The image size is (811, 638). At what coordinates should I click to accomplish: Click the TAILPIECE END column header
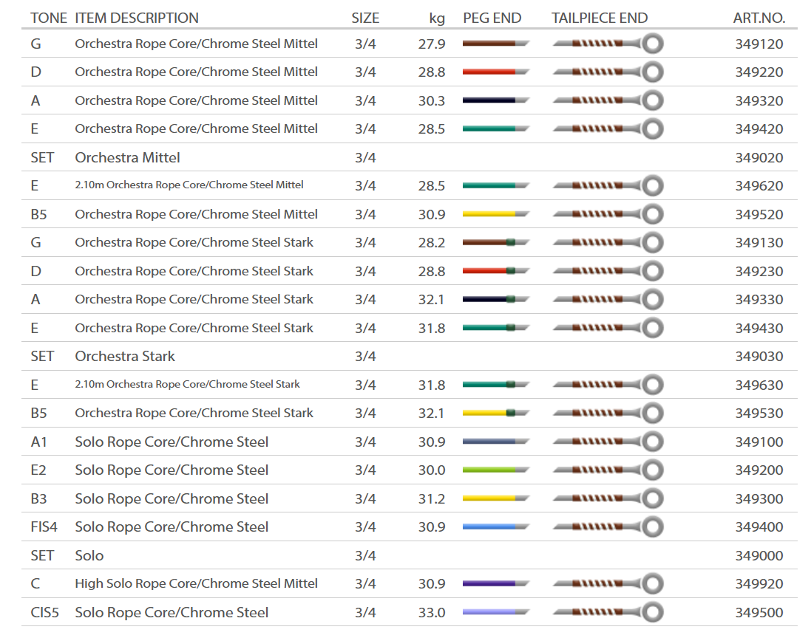tap(600, 18)
